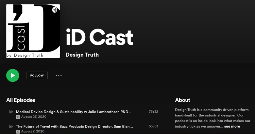Expand About text with see more
Screen dimensions: 255x134
232,127
